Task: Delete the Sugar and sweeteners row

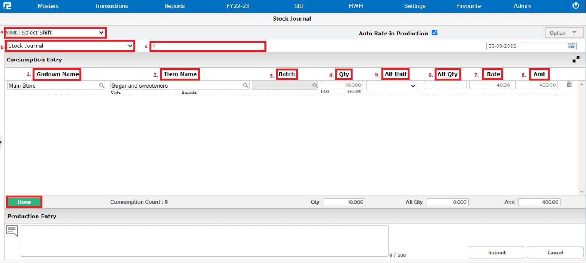Action: [569, 85]
